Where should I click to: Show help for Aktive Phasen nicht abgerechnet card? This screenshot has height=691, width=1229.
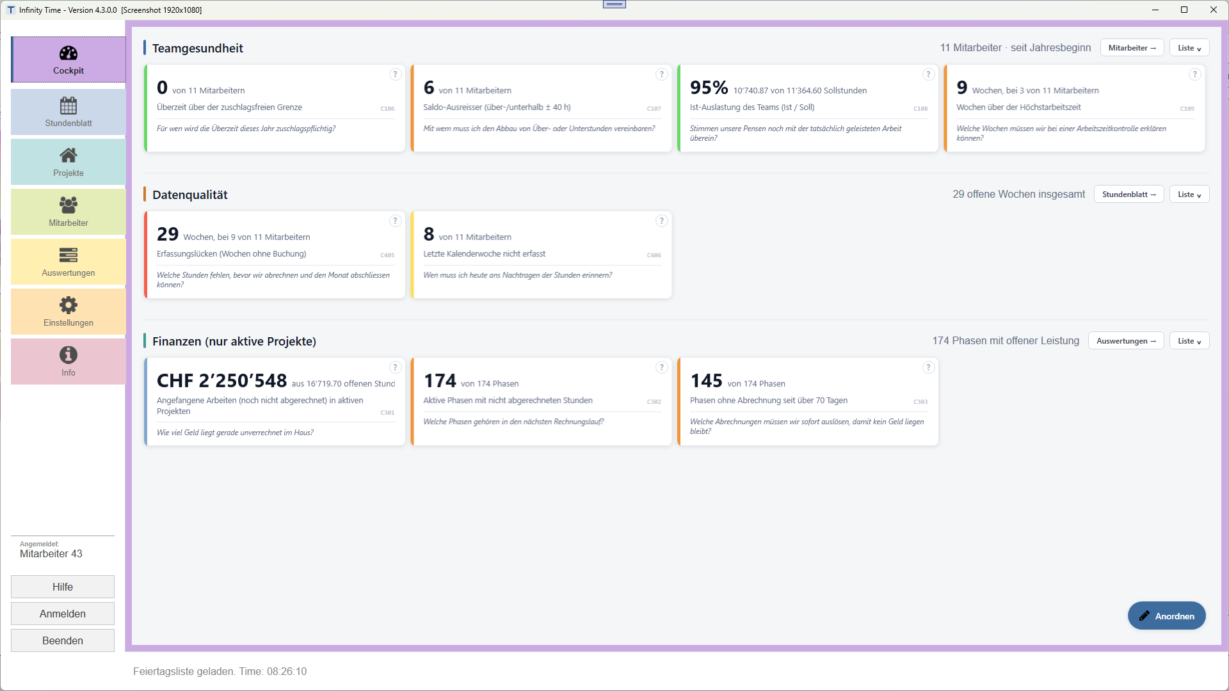[662, 368]
